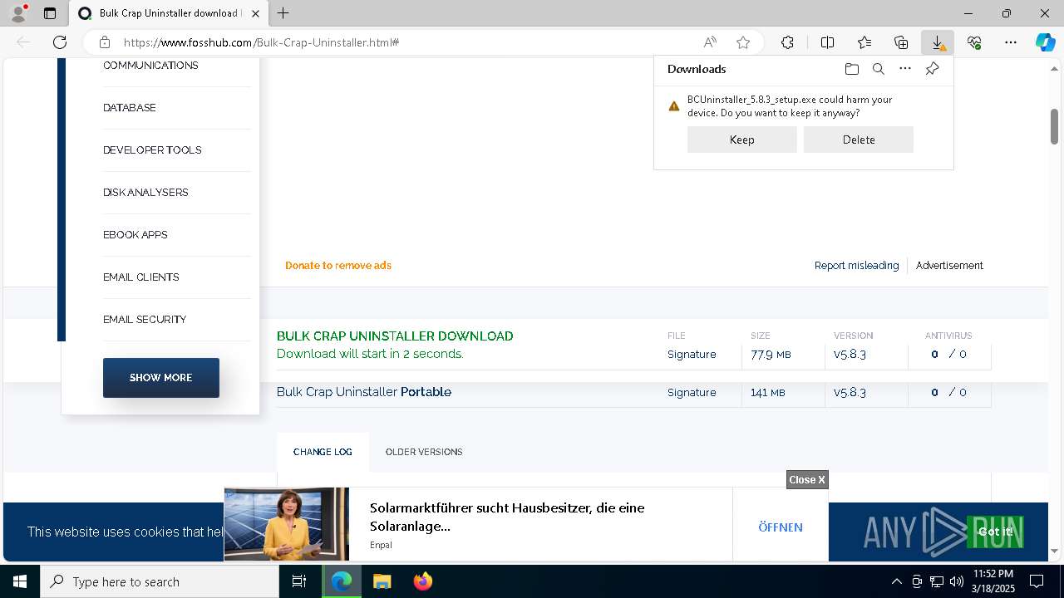Click BULK CRAP UNINSTALLER DOWNLOAD link
The image size is (1064, 598).
click(395, 336)
